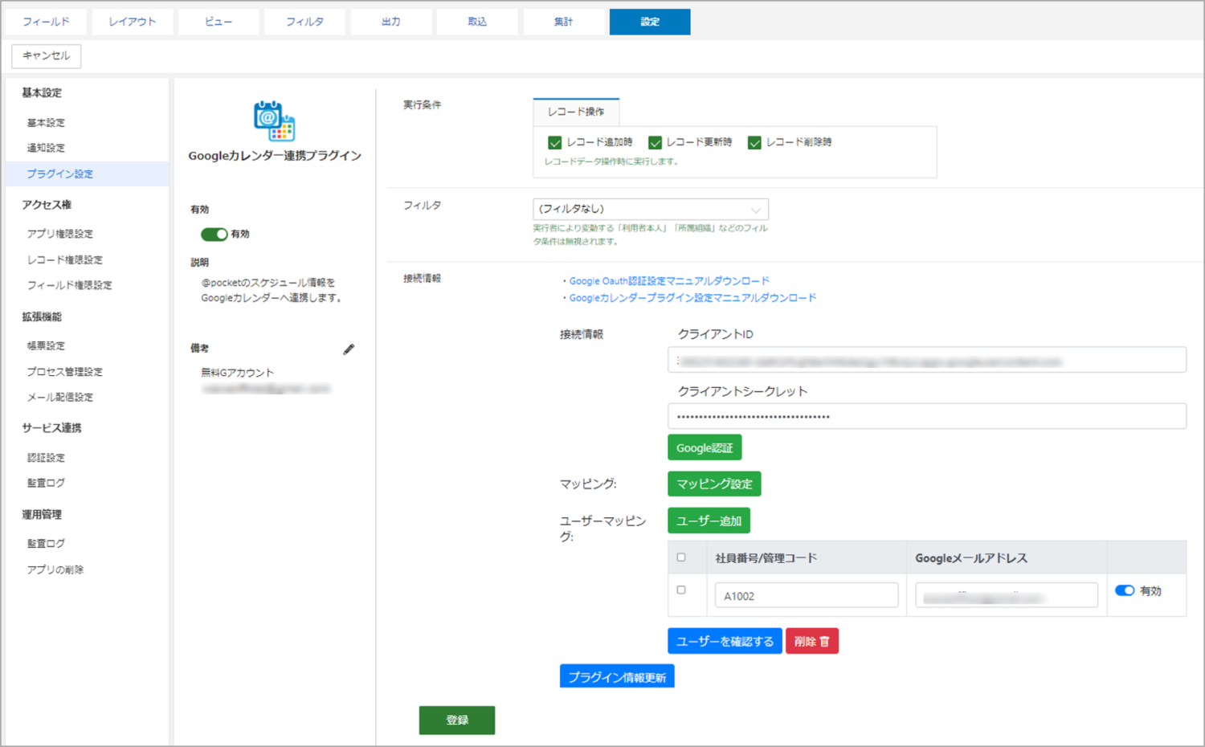Switch to the フィルタ tab
The width and height of the screenshot is (1205, 747).
(x=304, y=22)
